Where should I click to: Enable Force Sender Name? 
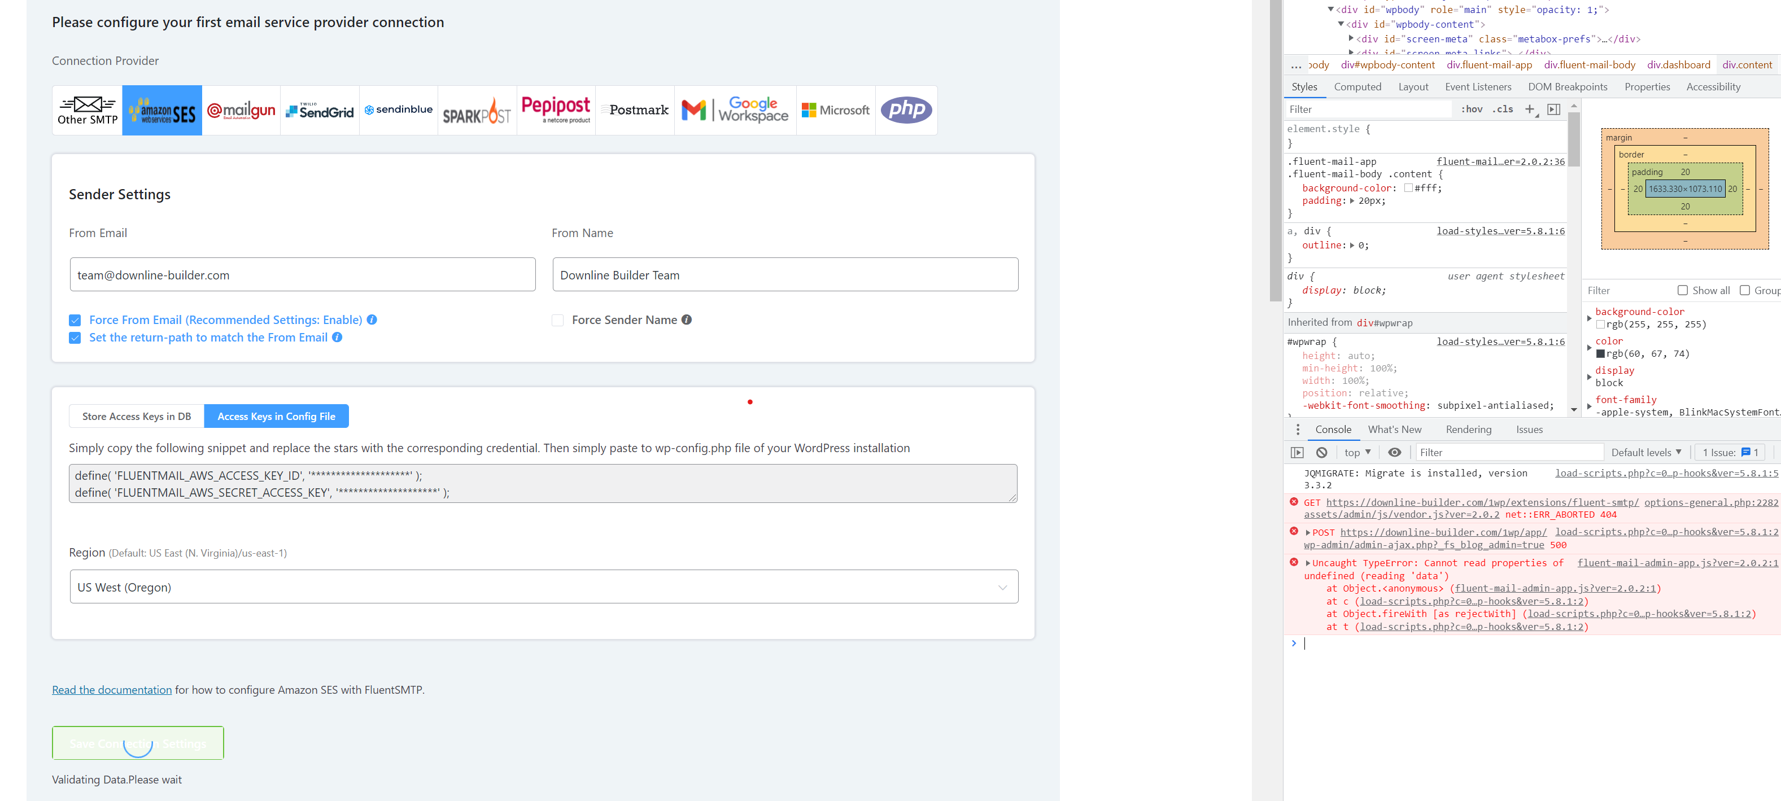coord(557,320)
